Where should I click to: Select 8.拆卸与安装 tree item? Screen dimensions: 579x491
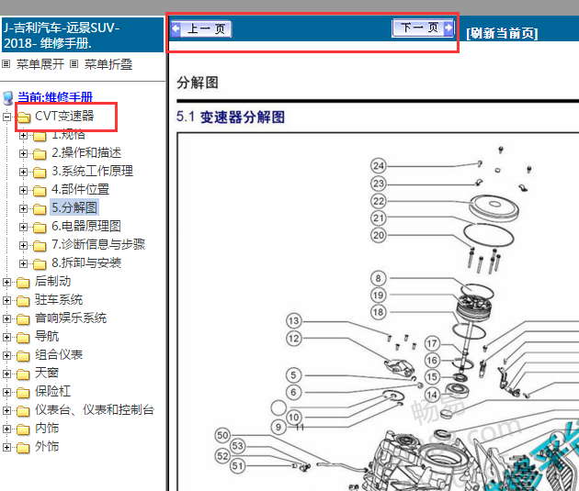click(86, 262)
